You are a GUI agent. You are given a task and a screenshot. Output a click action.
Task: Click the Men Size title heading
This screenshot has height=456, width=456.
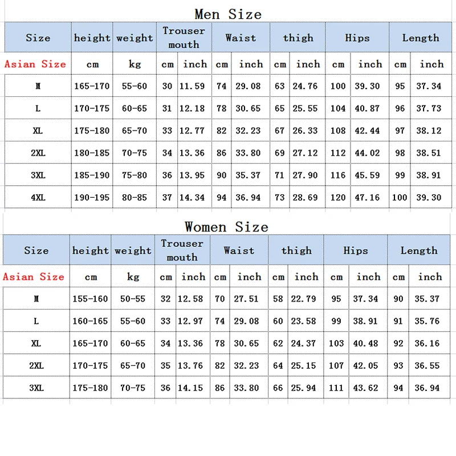[x=228, y=14]
